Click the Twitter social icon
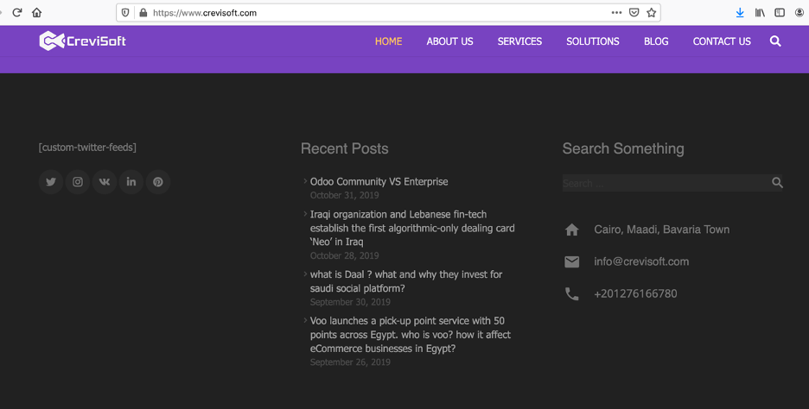The height and width of the screenshot is (409, 809). [51, 182]
